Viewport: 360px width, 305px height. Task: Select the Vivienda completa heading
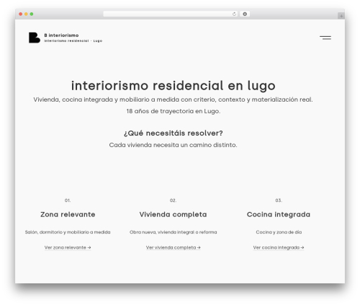tap(173, 214)
